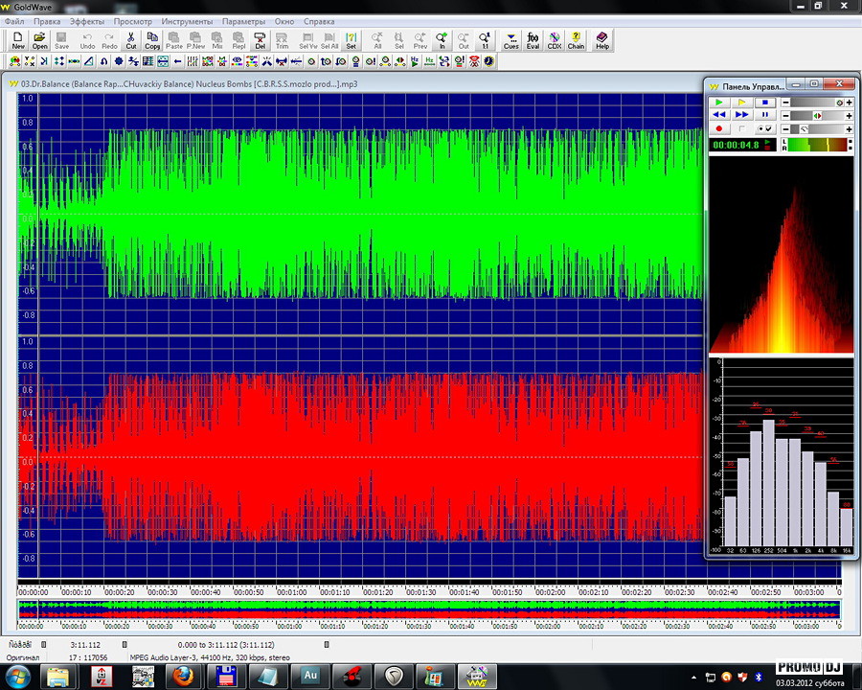
Task: Increase volume with the top plus button
Action: [849, 103]
